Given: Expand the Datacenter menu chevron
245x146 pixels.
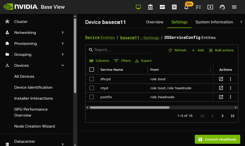Looking at the screenshot, I should point(63,144).
